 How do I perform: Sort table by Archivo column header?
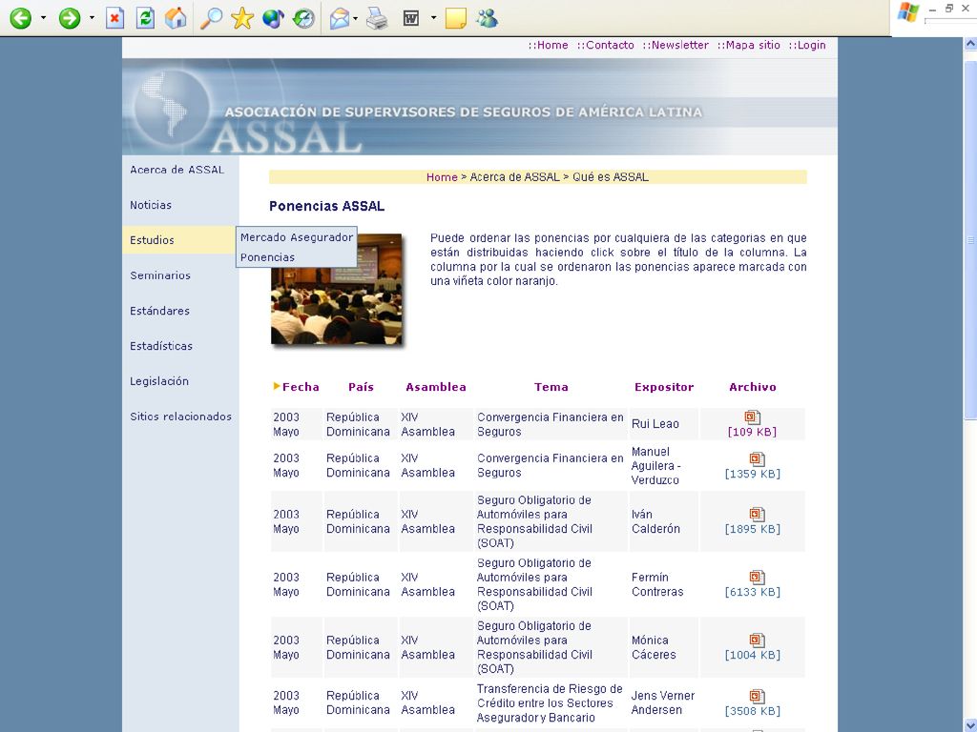(x=753, y=387)
